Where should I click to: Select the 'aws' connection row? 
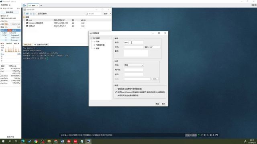click(67, 20)
